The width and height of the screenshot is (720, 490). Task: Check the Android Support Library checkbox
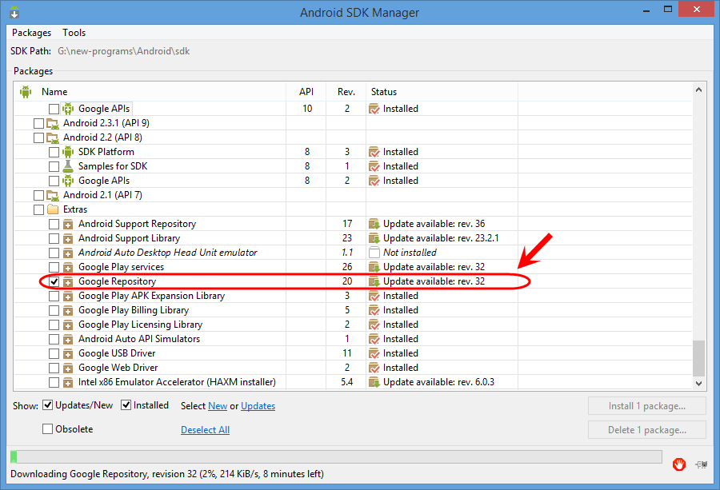click(x=54, y=238)
